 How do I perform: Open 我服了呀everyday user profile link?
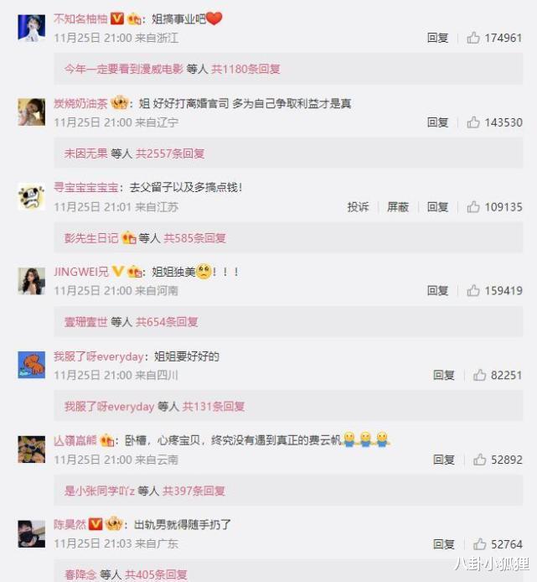[x=99, y=356]
